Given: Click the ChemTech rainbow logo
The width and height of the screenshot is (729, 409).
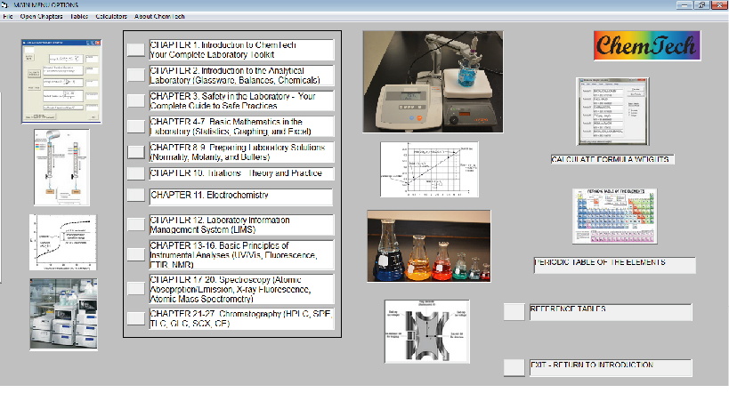Looking at the screenshot, I should pos(647,45).
